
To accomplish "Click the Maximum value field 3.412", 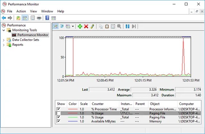I will pyautogui.click(x=146, y=95).
